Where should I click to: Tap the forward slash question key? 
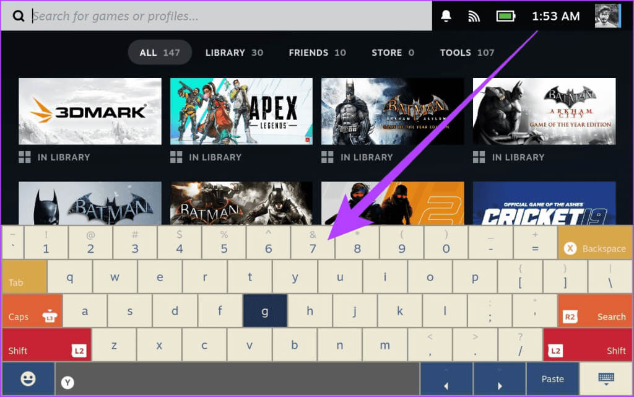[520, 344]
